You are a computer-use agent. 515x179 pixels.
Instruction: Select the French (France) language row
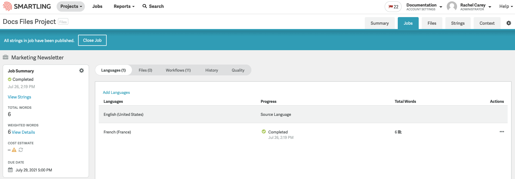tap(303, 135)
